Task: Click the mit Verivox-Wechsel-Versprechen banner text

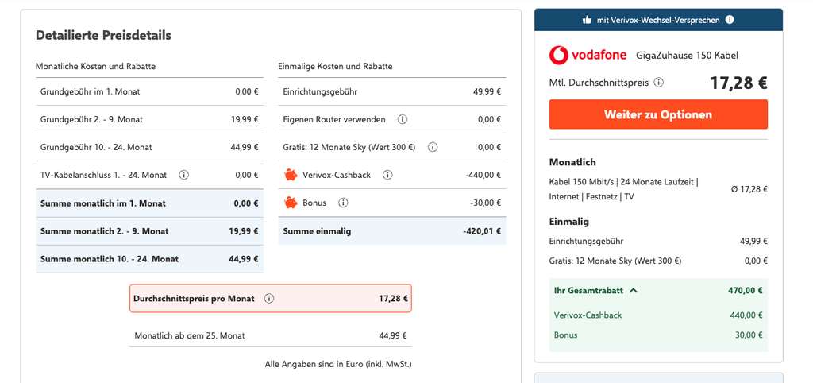Action: pyautogui.click(x=658, y=20)
